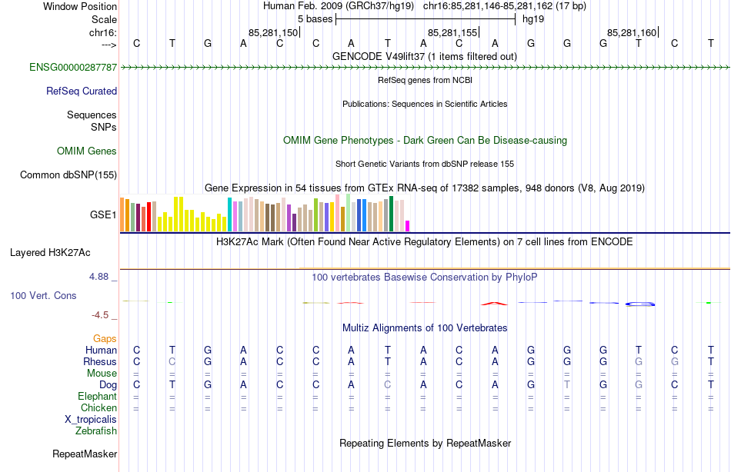Click the GTEx Gene Expression track title
The width and height of the screenshot is (731, 472).
pyautogui.click(x=425, y=188)
